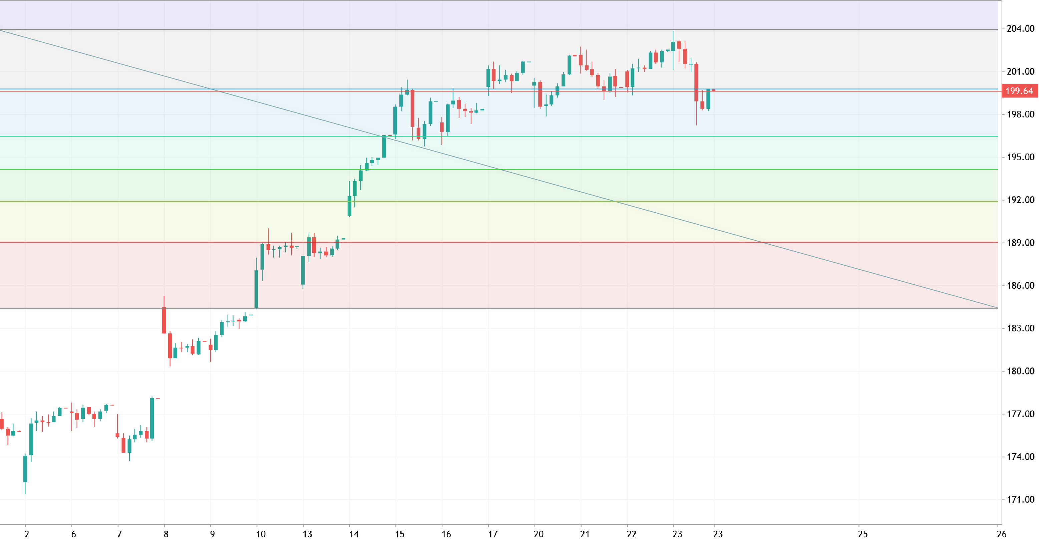The image size is (1039, 542).
Task: Click the current price label 199.64
Action: pyautogui.click(x=1020, y=91)
